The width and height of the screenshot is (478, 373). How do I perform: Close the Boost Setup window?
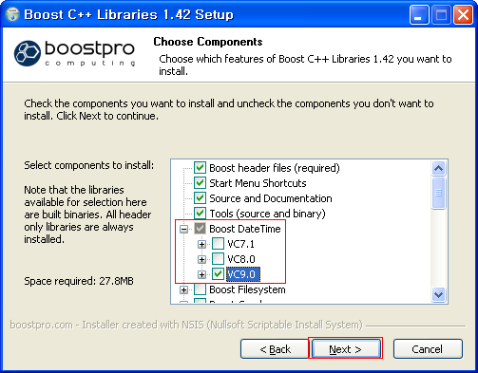[463, 14]
